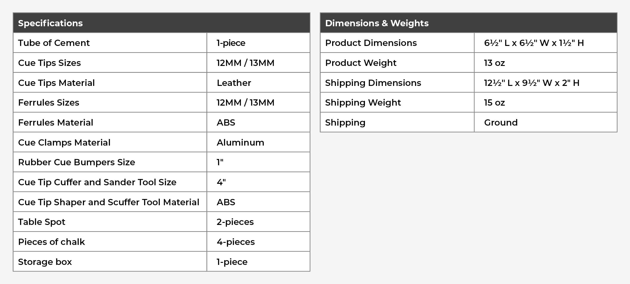Click the Cue Clamps Material label
Screen dimensions: 630x284
[64, 143]
